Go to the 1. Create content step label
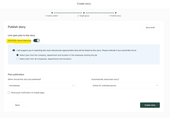 [x=52, y=16]
